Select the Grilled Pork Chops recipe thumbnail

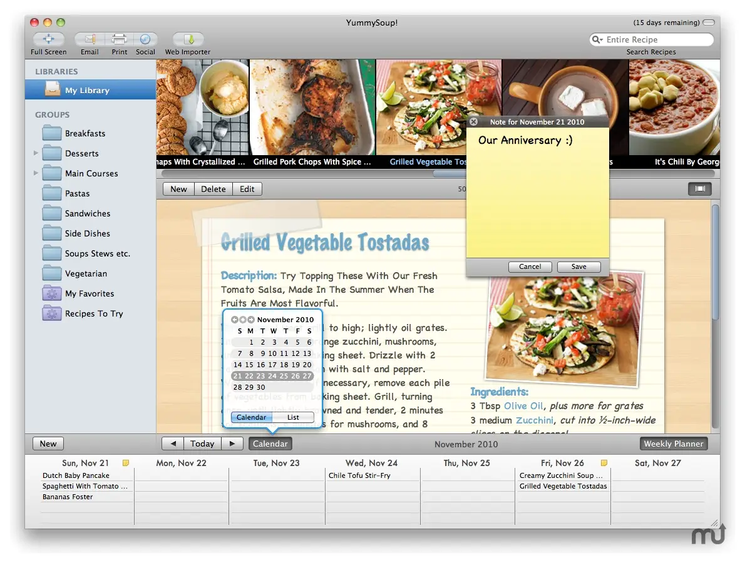(312, 108)
